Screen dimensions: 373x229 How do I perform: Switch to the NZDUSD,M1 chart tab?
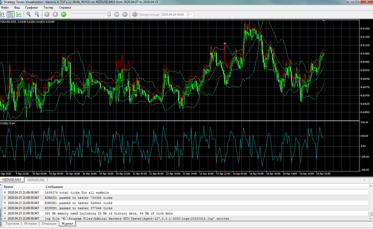click(36, 180)
